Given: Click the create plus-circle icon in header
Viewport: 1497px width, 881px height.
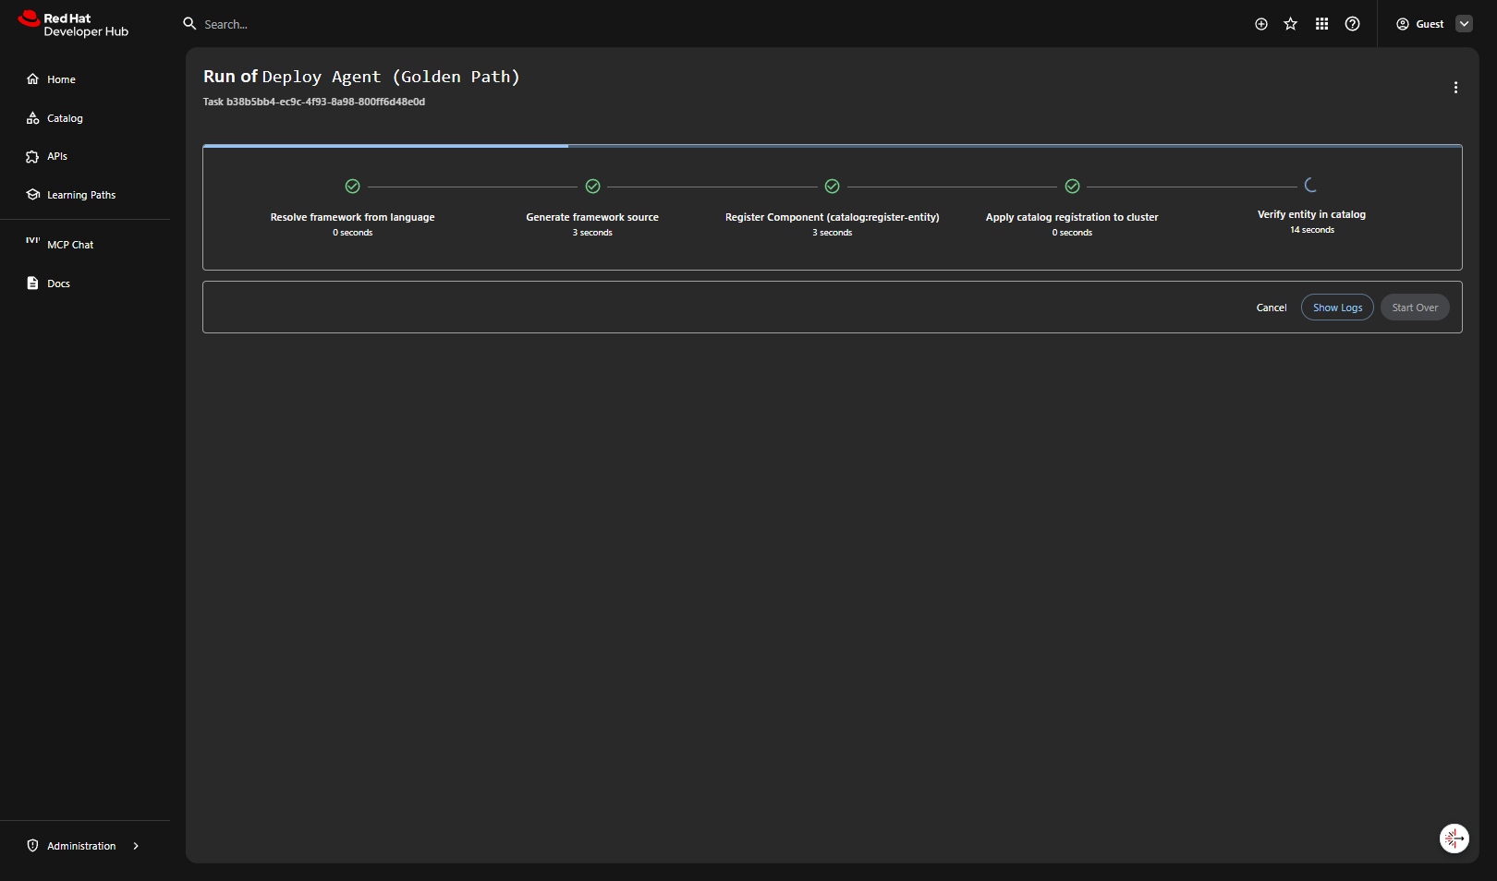Looking at the screenshot, I should click(1261, 24).
